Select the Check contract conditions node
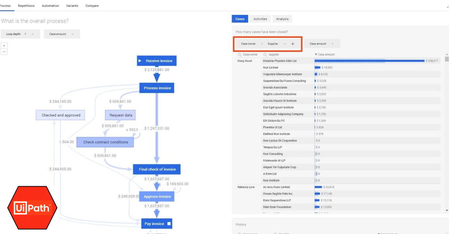Screen dimensions: 449x234 pyautogui.click(x=106, y=142)
